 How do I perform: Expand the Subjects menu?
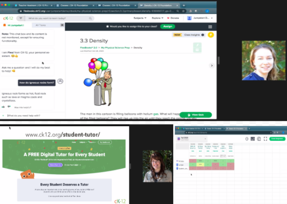click(140, 18)
